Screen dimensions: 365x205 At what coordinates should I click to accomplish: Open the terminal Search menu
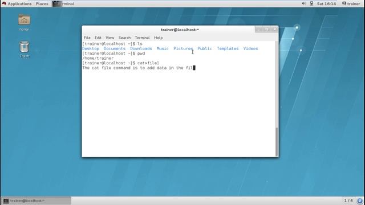(x=124, y=38)
